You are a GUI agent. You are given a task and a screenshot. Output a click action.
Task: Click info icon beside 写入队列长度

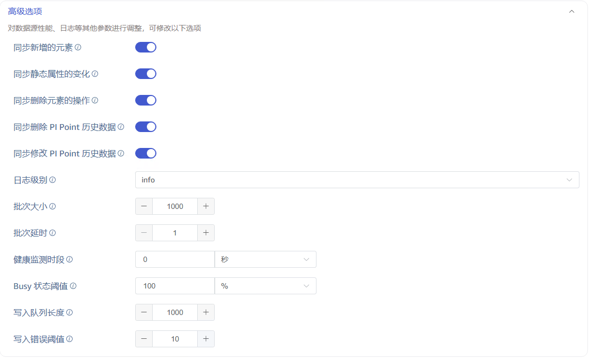click(x=69, y=312)
